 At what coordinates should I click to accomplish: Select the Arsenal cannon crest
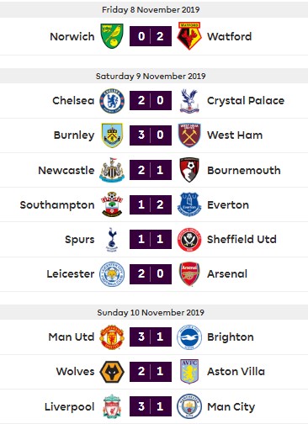189,273
